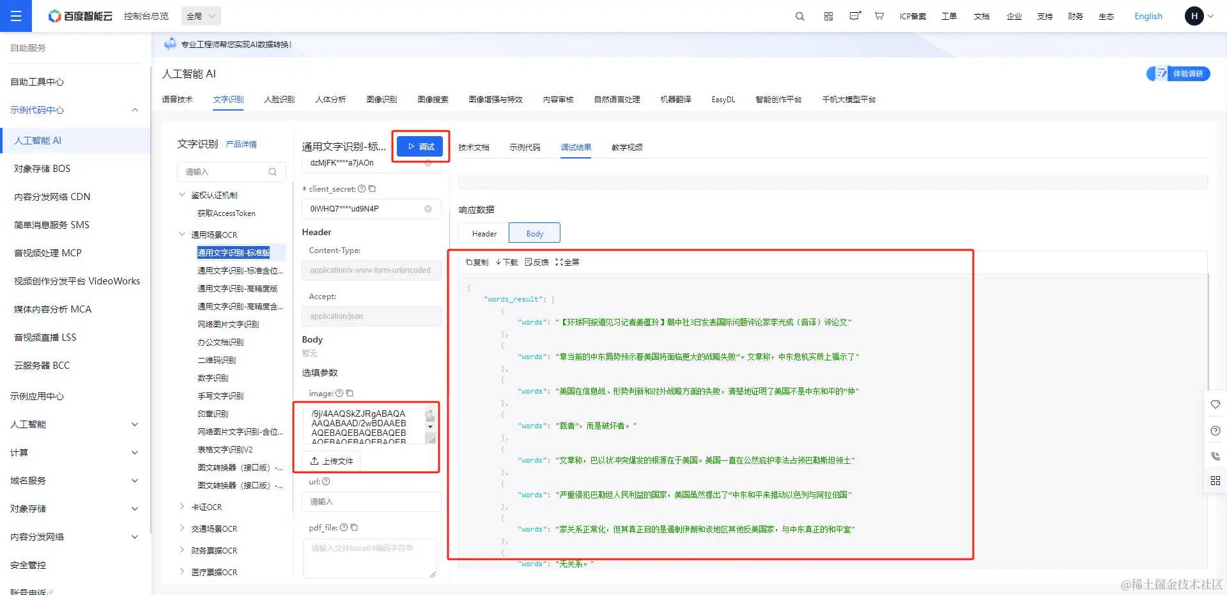This screenshot has width=1227, height=595.
Task: Open the product grid icon in top bar
Action: click(x=828, y=17)
